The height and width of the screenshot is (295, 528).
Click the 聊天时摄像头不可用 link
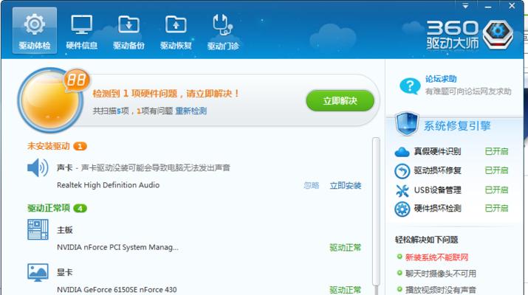pyautogui.click(x=441, y=274)
